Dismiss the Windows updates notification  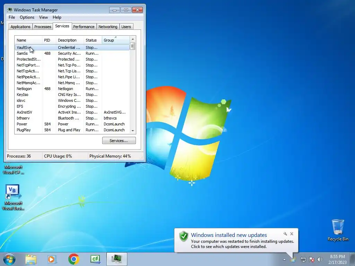coord(292,234)
